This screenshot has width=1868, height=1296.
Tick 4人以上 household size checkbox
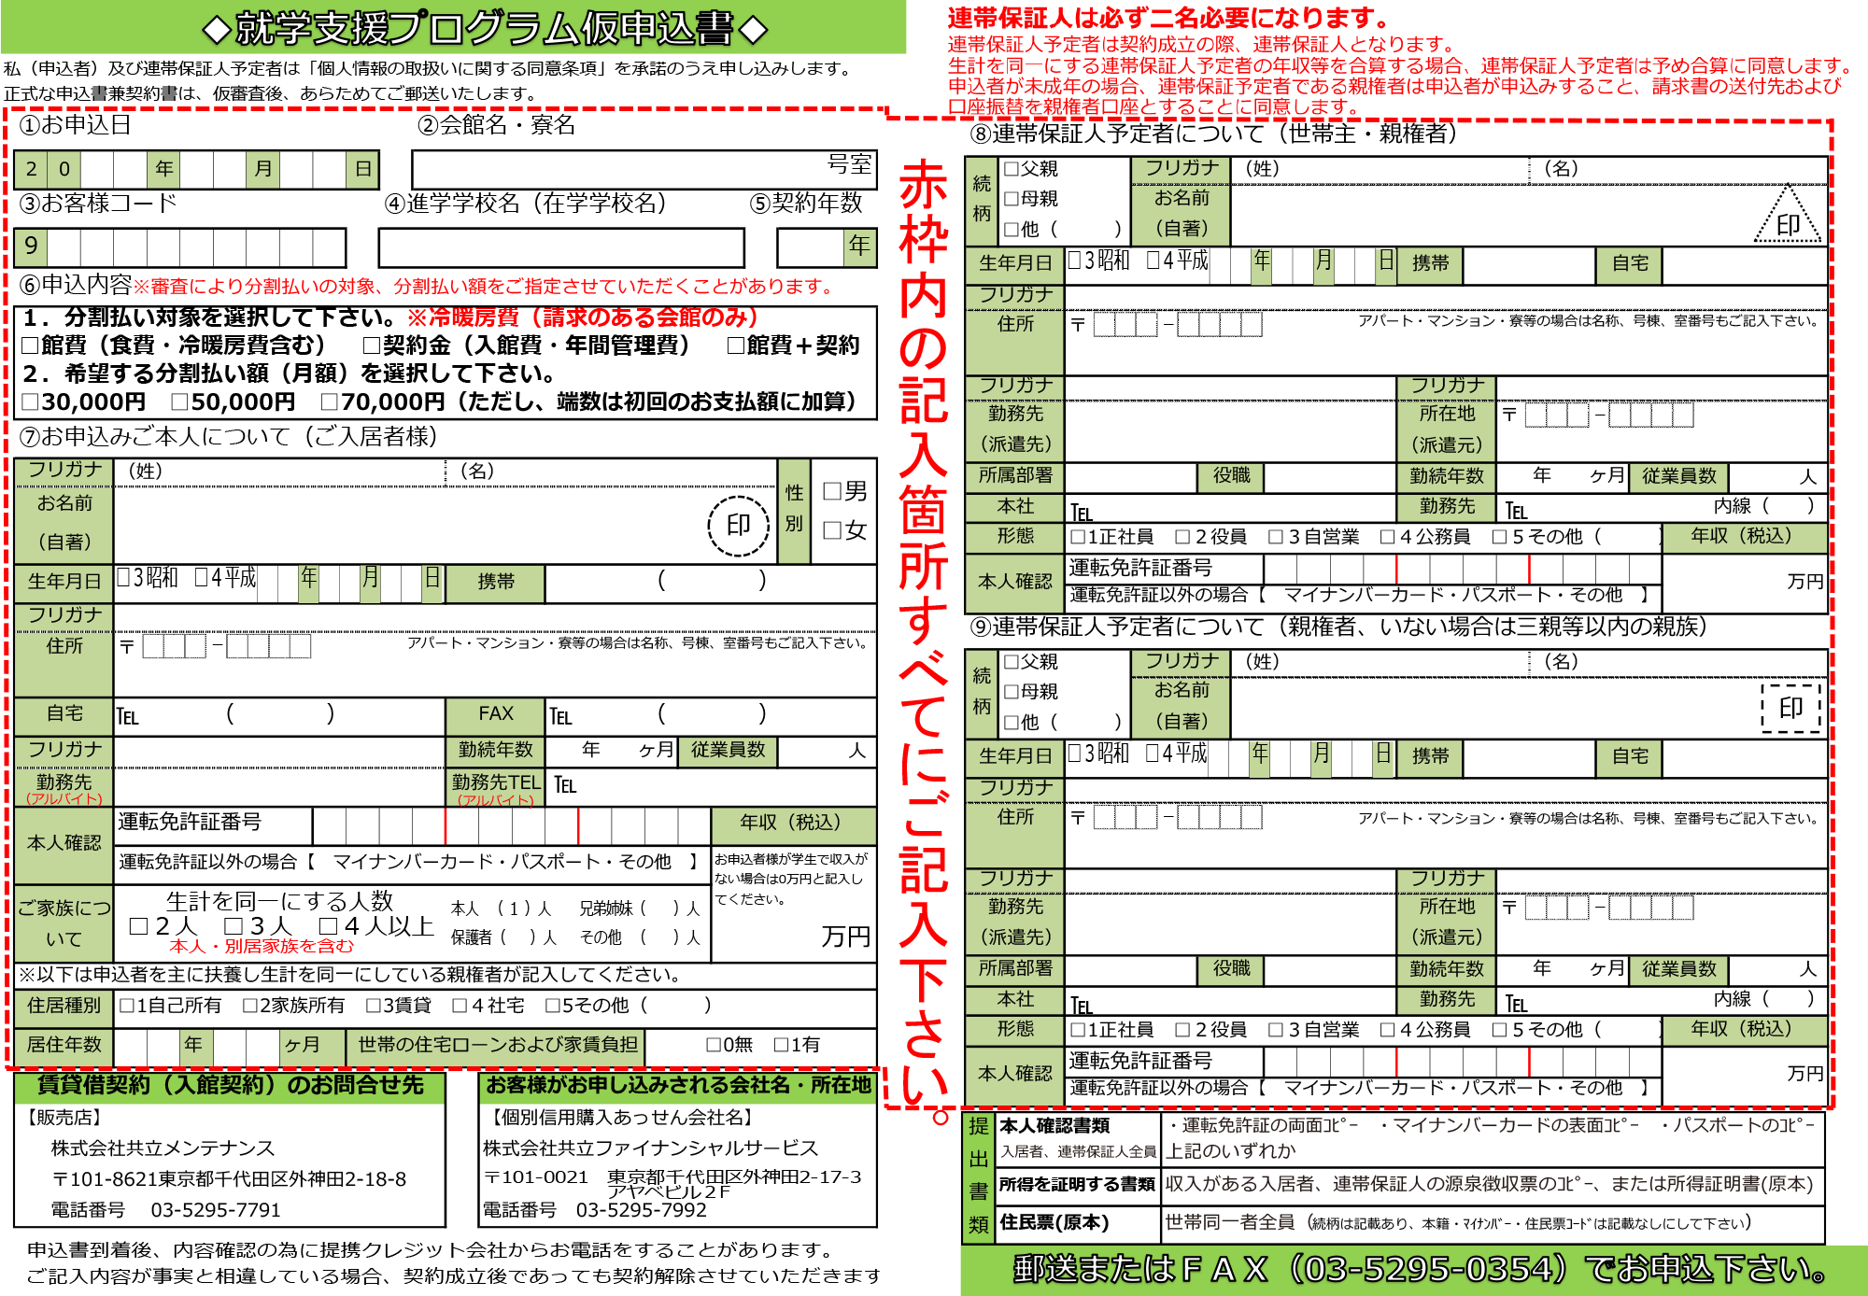328,925
